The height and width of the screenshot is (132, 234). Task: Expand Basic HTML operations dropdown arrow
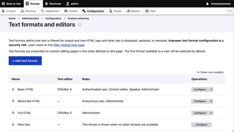211,89
